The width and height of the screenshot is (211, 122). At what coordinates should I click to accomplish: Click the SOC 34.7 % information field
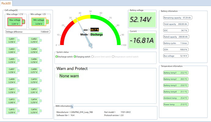coord(176,30)
